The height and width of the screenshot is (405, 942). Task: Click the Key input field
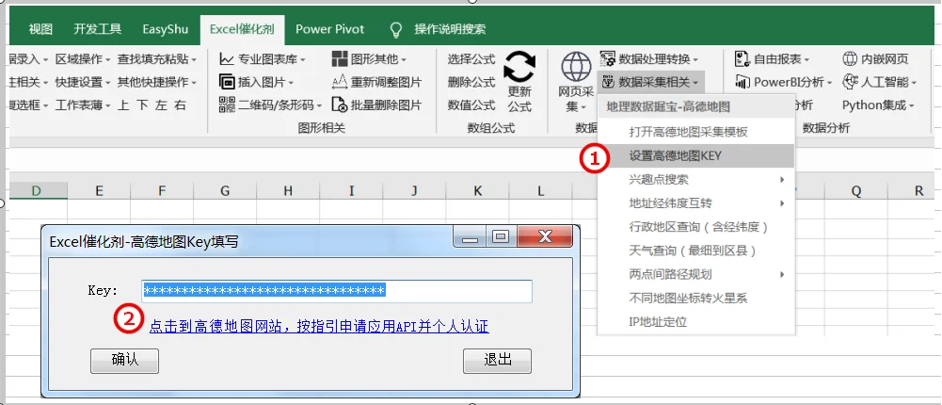coord(337,291)
